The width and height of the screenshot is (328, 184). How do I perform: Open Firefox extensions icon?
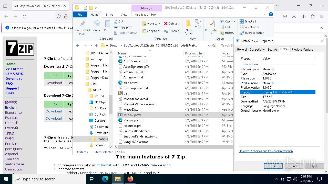pyautogui.click(x=313, y=17)
